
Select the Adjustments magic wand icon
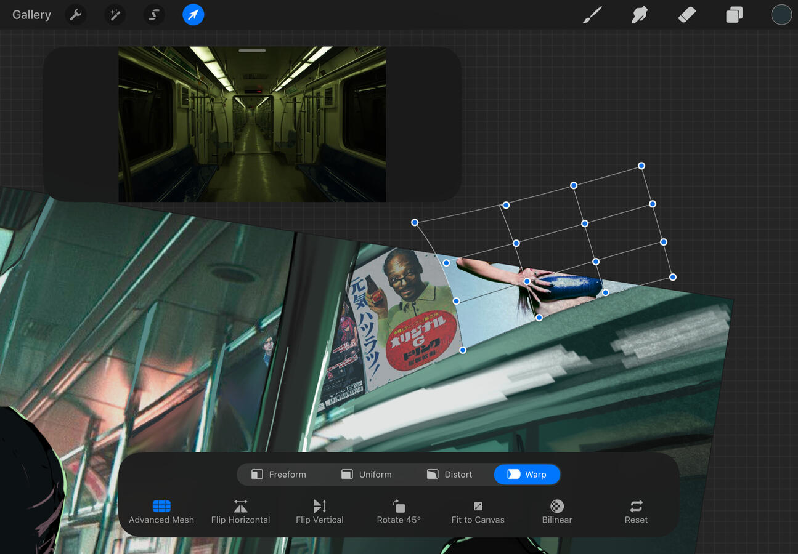click(115, 14)
